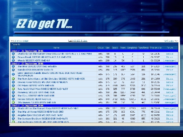Open messages link for Two And A Half Men
Screen dimensions: 183x137
tap(170, 89)
